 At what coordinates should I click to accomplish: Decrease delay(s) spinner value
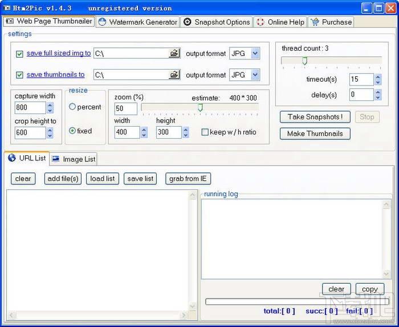tap(378, 98)
